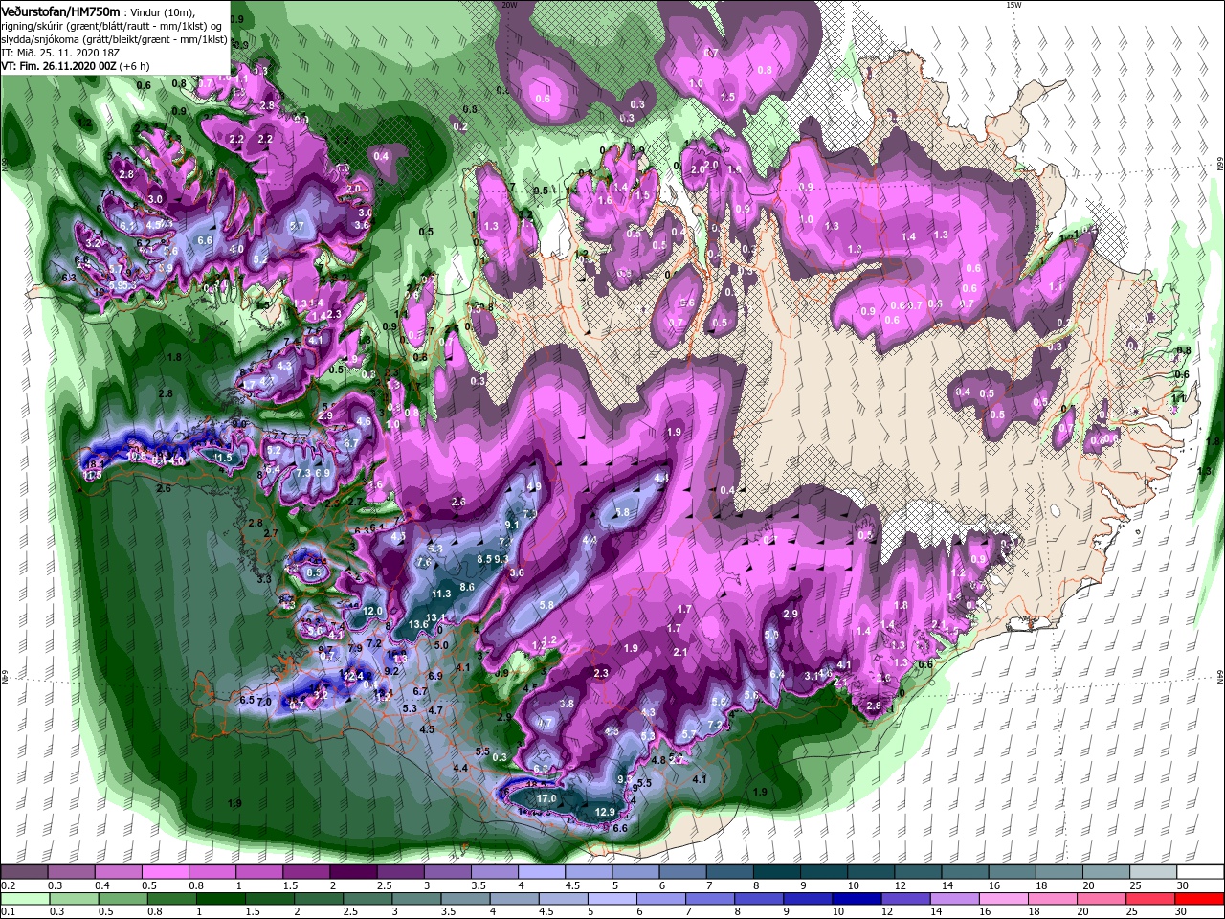Click the '(+6 h)' forecast offset text
This screenshot has height=919, width=1225.
point(136,67)
